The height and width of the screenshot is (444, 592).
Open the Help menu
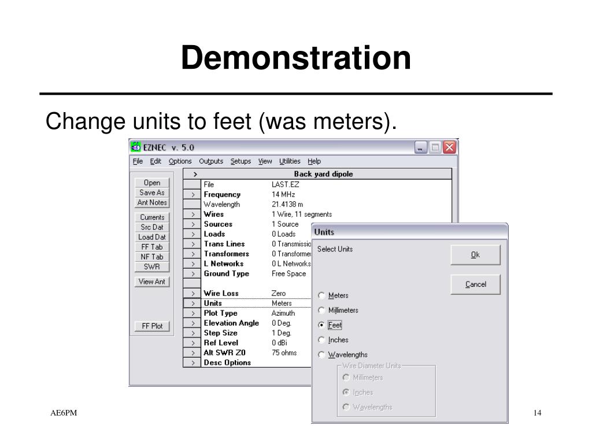click(314, 161)
